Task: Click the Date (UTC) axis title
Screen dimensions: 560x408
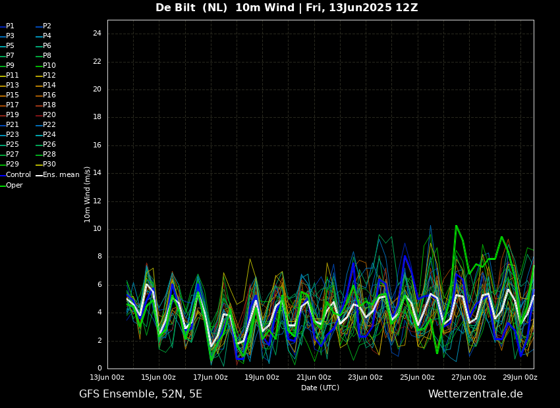Action: (x=320, y=388)
